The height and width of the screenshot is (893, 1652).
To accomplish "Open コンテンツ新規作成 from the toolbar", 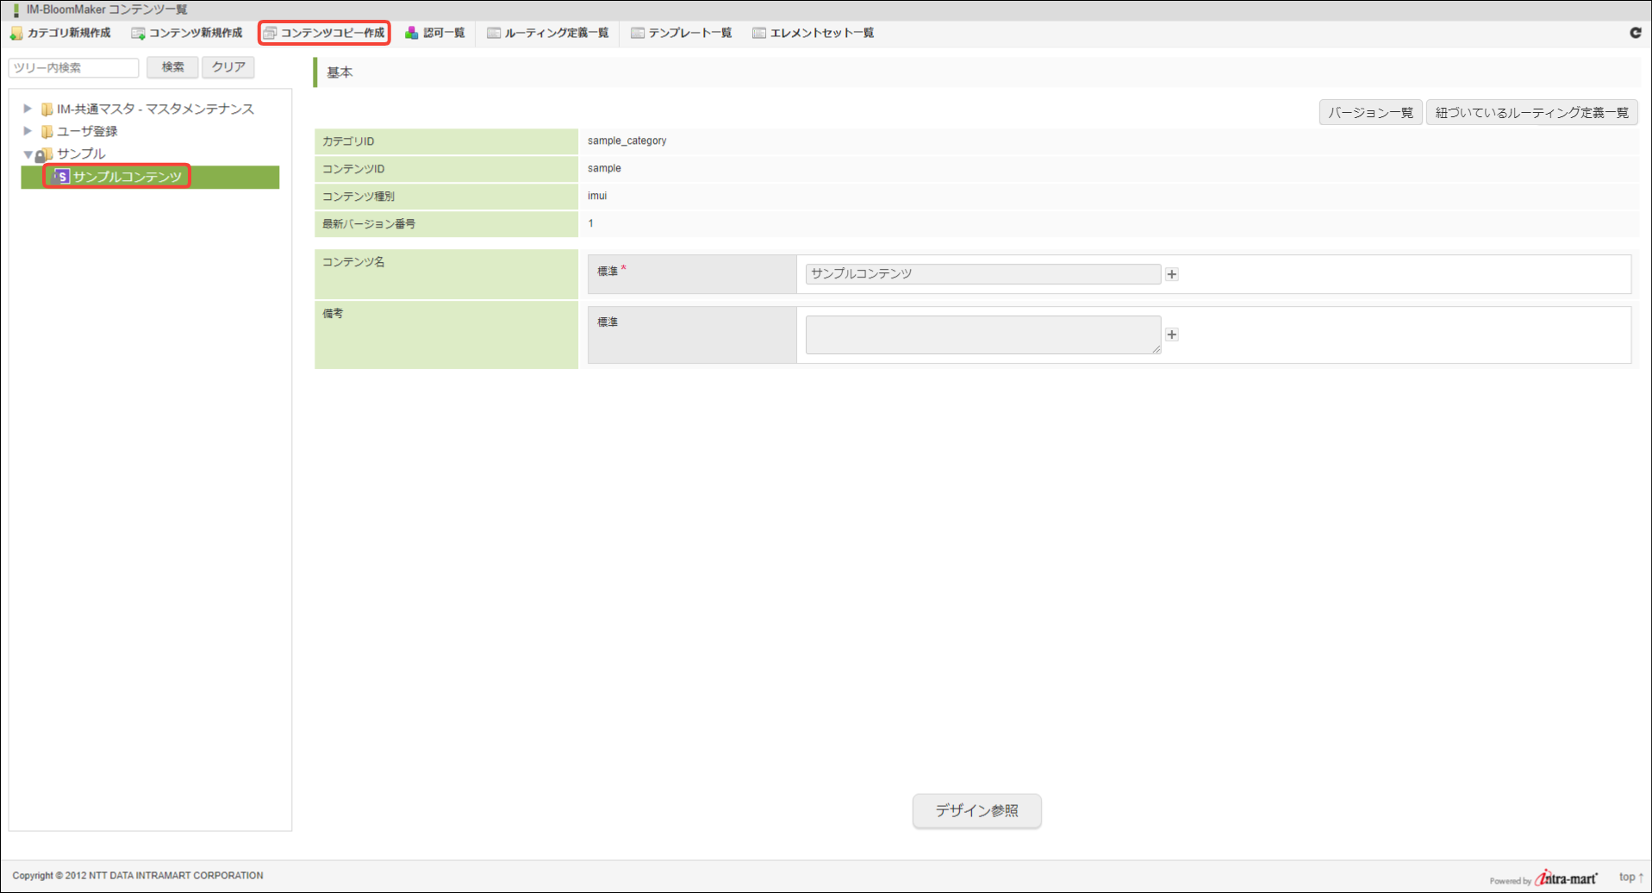I will tap(187, 34).
